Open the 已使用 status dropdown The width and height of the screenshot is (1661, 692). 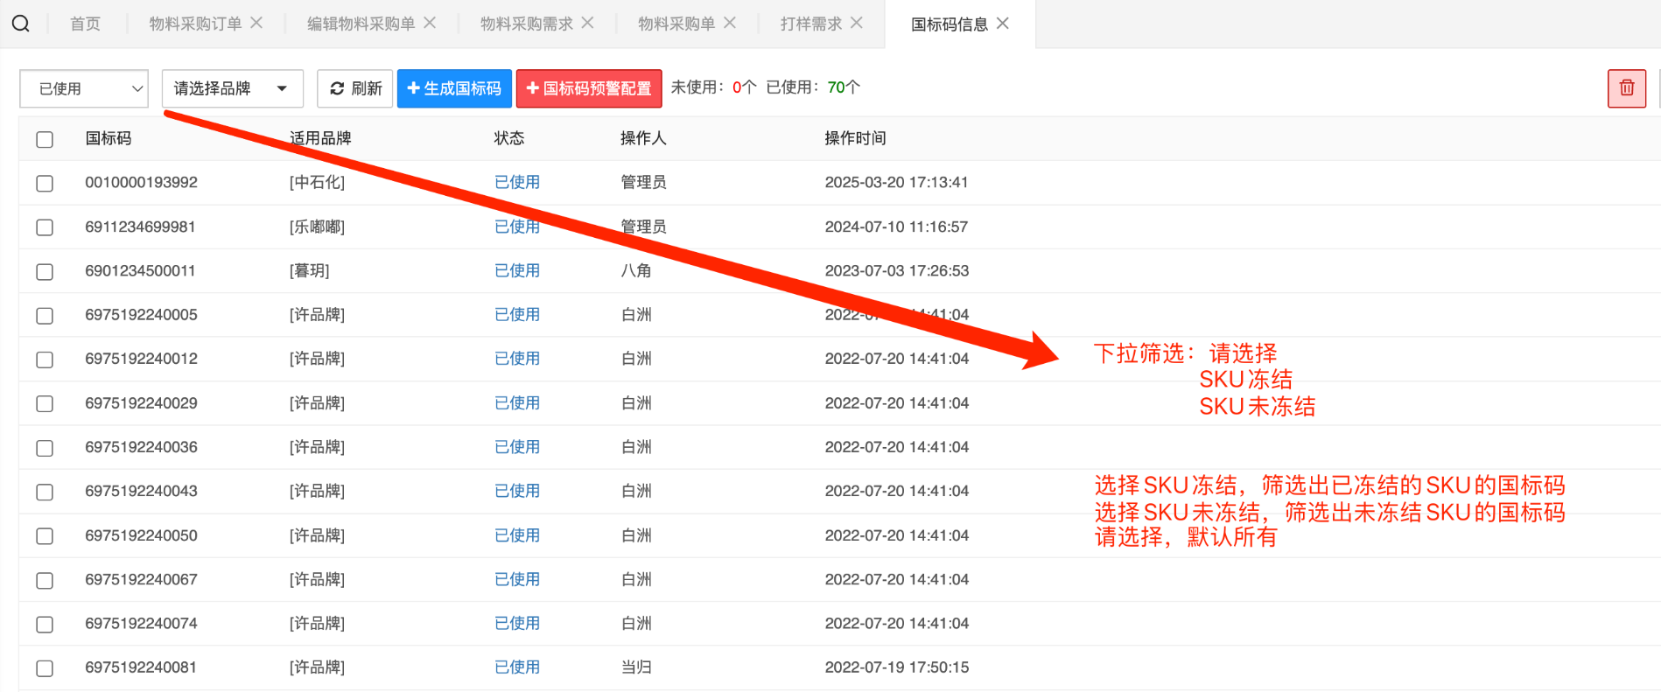84,88
